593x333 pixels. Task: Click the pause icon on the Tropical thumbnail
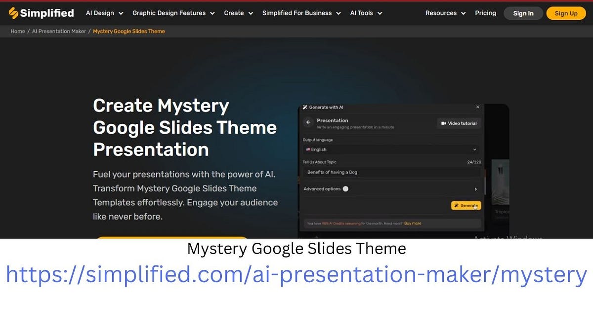tap(501, 170)
